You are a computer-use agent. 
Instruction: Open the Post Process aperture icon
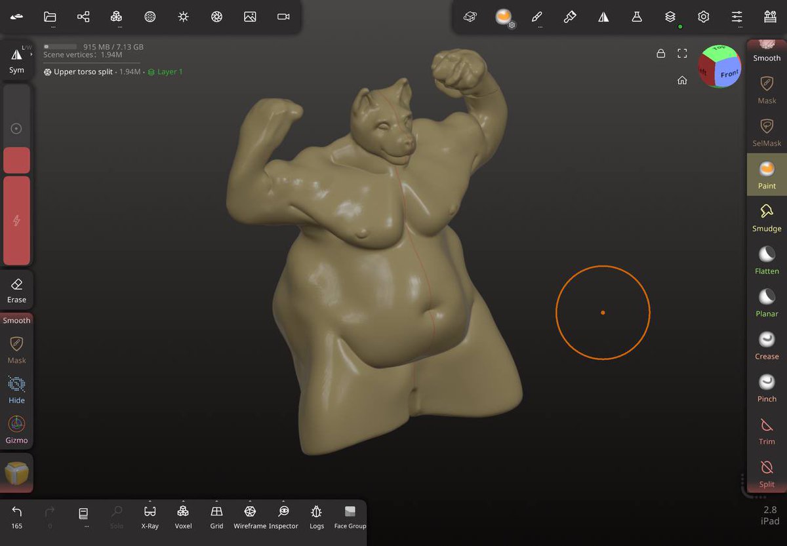click(216, 17)
